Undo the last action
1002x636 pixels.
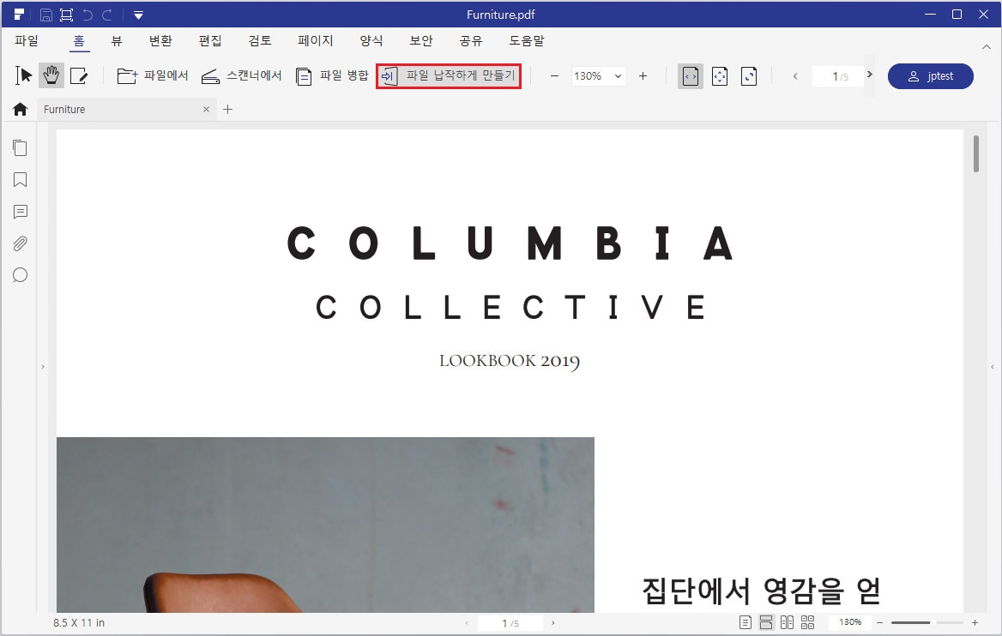[x=88, y=15]
